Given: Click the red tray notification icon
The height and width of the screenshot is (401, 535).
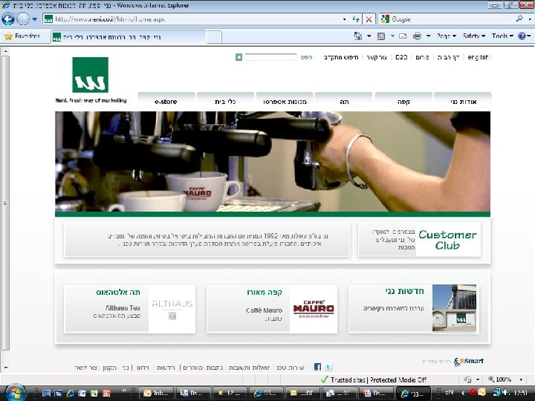Looking at the screenshot, I should point(473,392).
